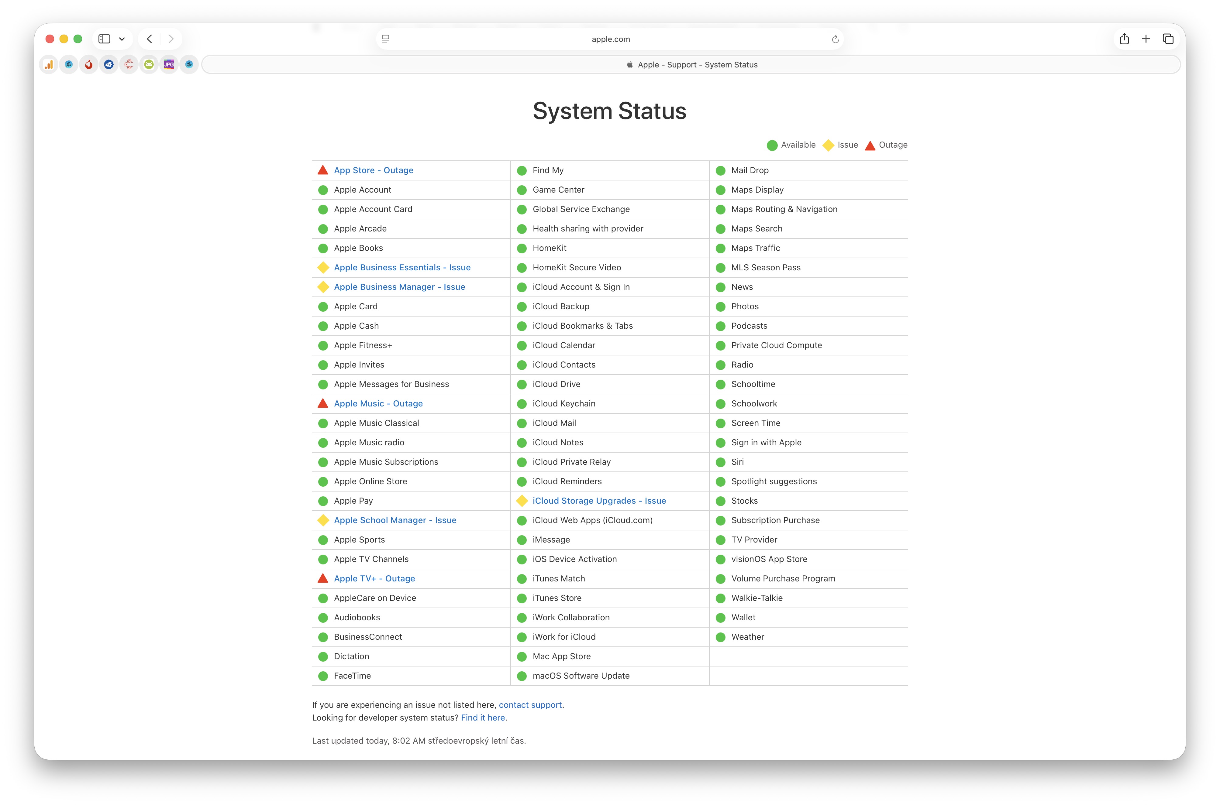Expand the App Store Outage details
This screenshot has height=805, width=1220.
coord(374,170)
